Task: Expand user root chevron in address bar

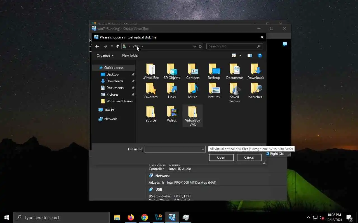Action: click(129, 46)
